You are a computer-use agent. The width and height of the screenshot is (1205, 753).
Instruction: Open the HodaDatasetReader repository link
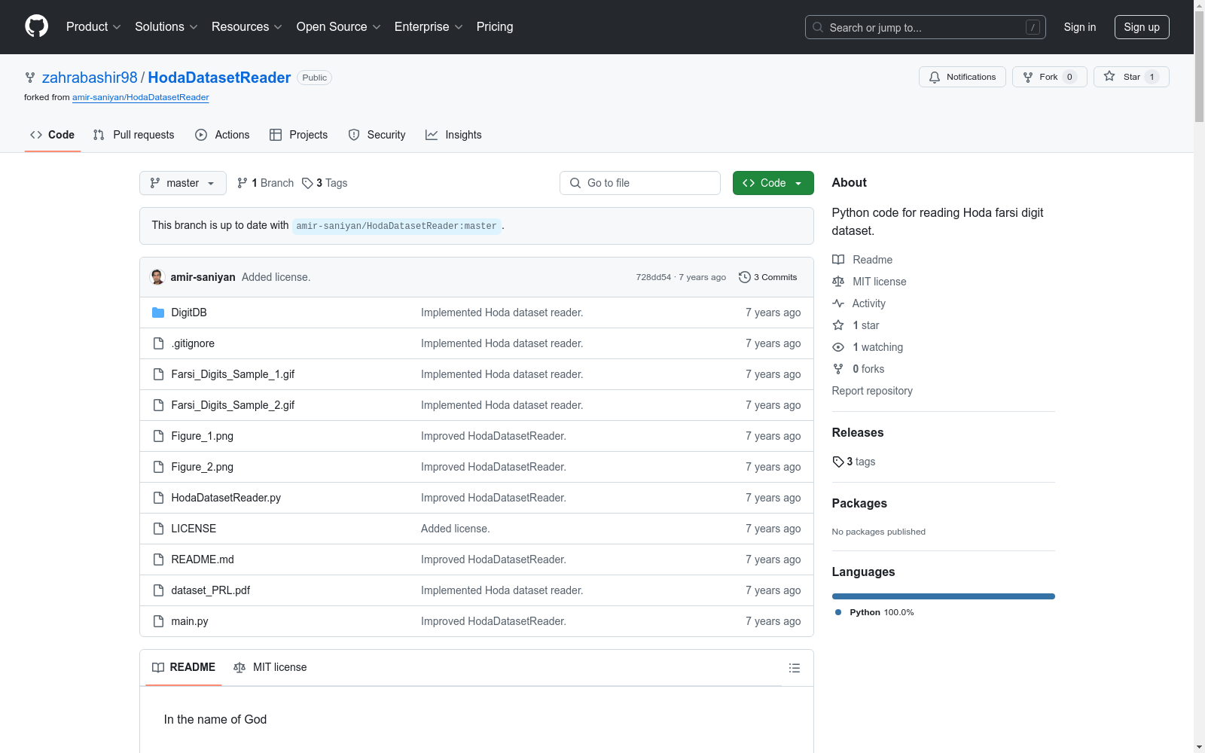click(219, 78)
